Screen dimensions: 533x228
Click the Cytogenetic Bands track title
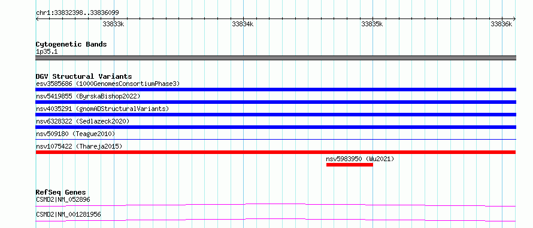tap(71, 44)
